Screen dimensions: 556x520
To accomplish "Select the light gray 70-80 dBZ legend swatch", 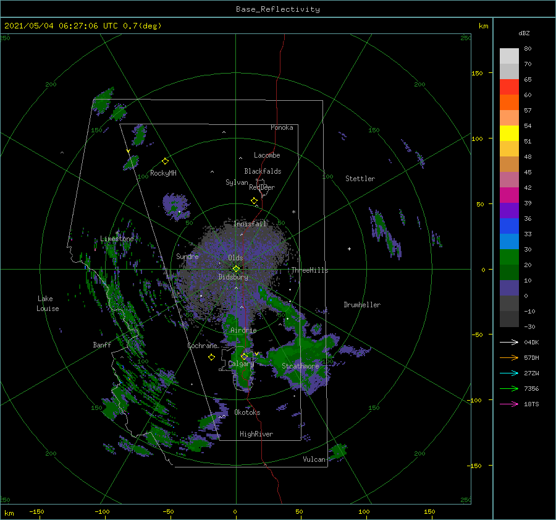I will coord(509,56).
